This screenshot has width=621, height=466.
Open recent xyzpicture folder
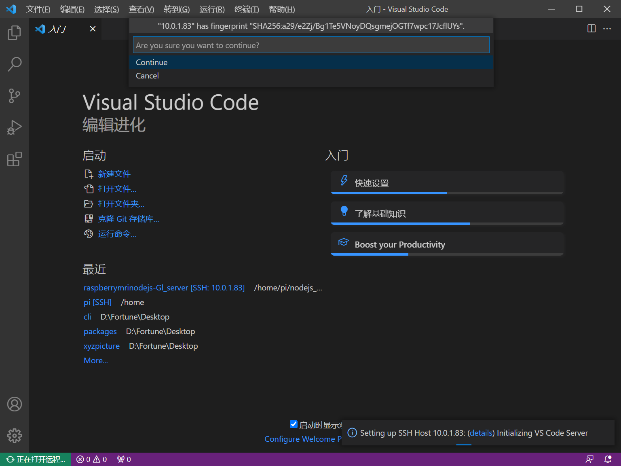point(101,346)
